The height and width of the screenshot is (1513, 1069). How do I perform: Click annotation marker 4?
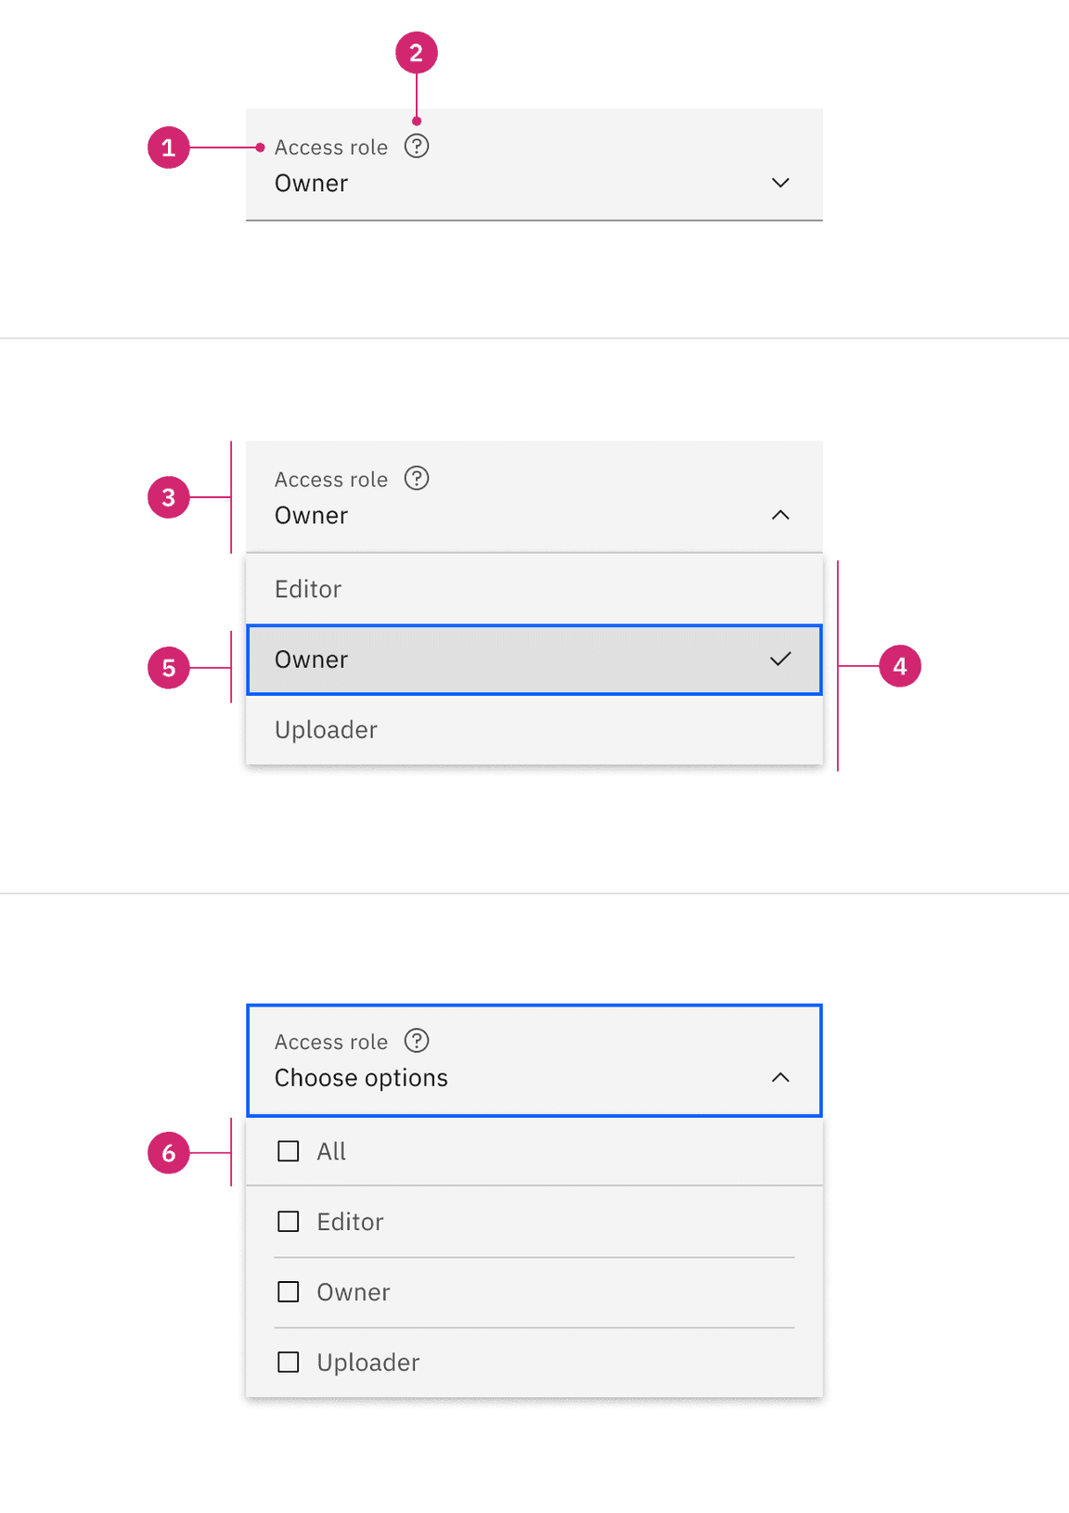(x=899, y=666)
